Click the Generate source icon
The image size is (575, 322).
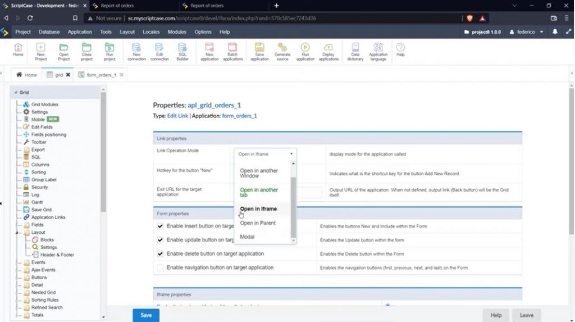tap(282, 51)
